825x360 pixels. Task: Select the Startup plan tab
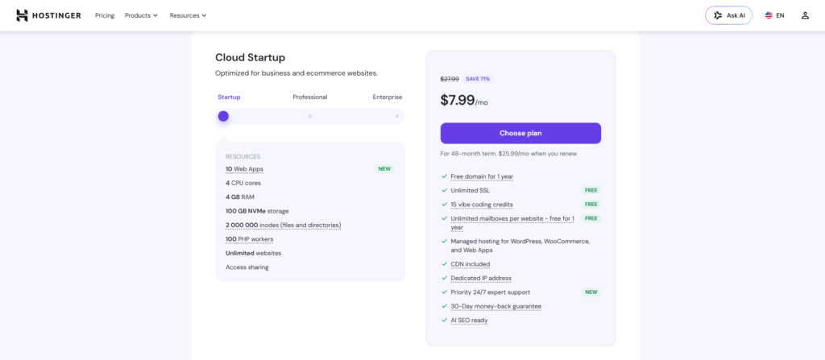point(229,97)
